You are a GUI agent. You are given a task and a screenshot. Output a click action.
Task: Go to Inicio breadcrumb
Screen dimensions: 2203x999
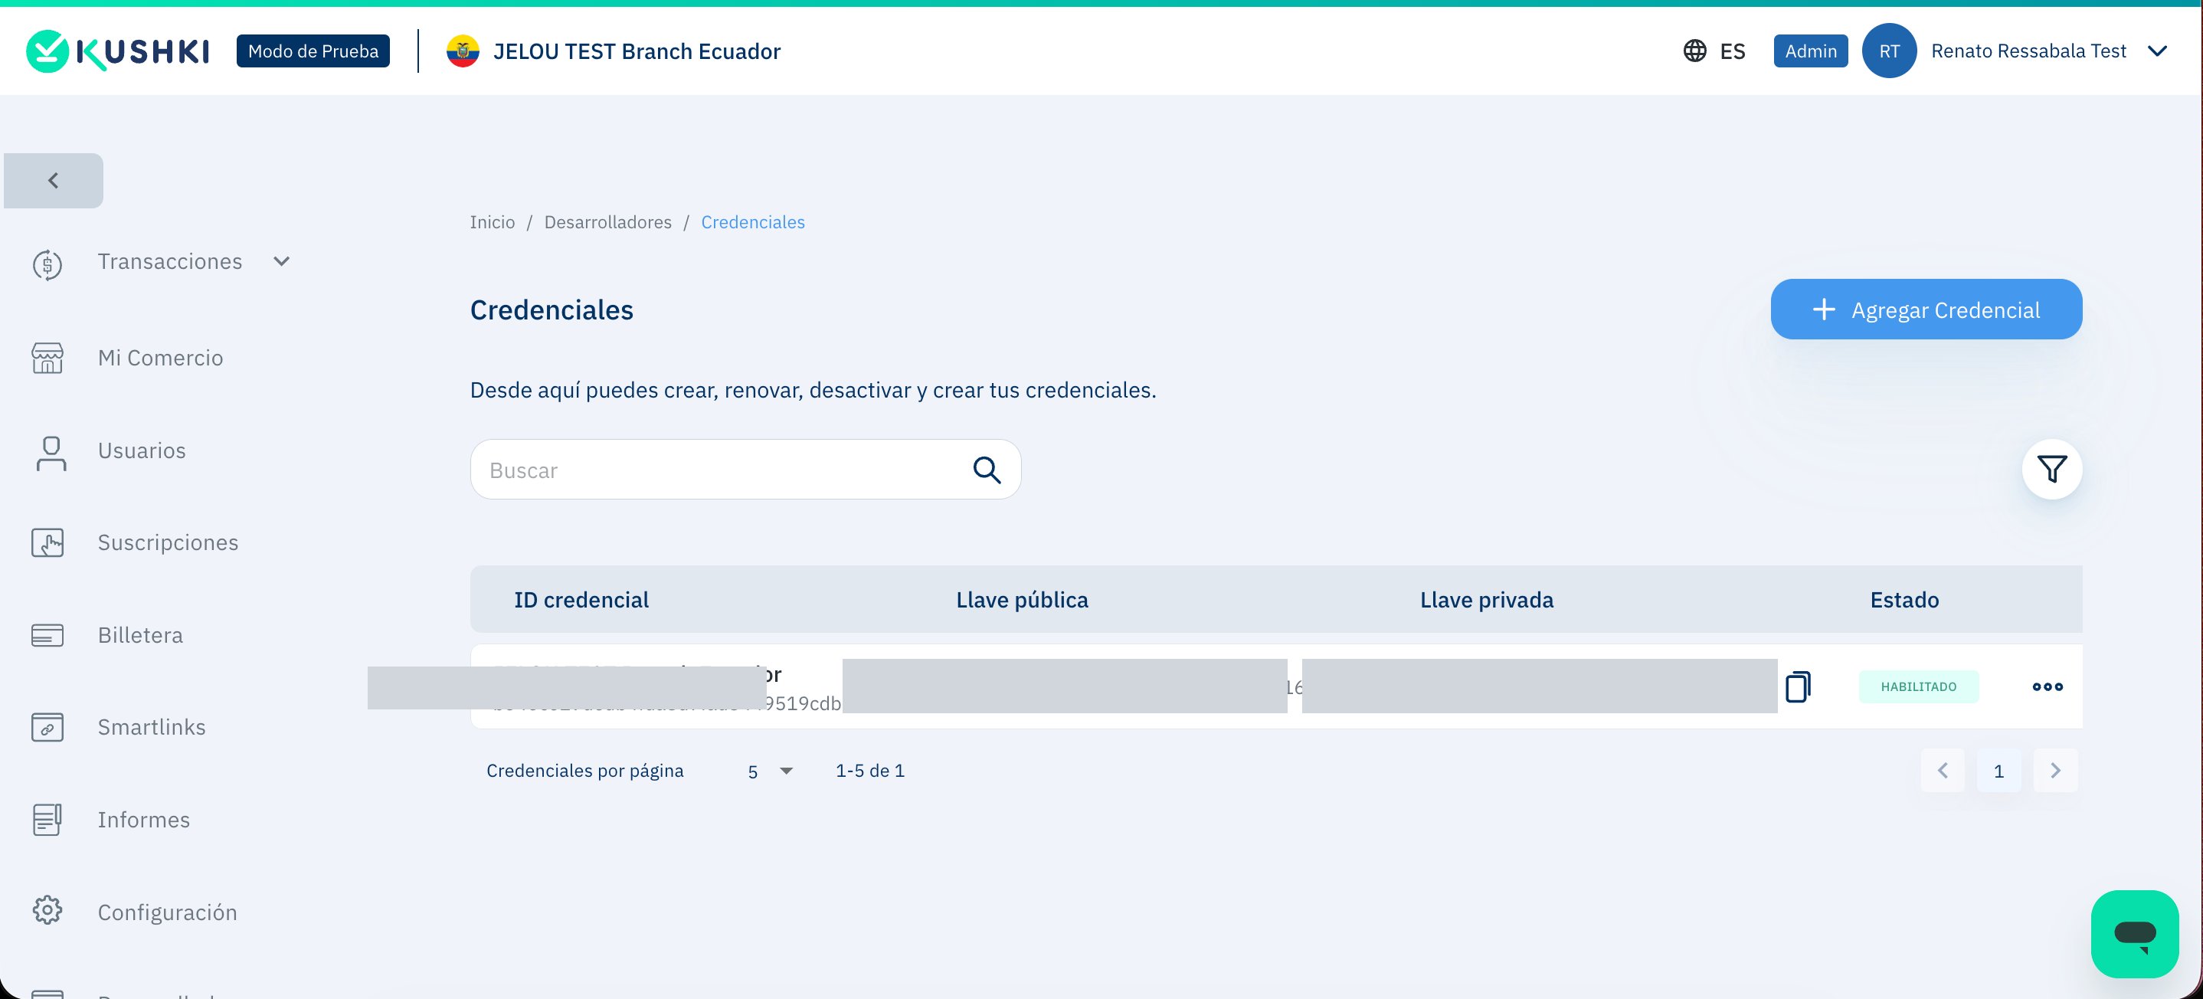tap(492, 222)
